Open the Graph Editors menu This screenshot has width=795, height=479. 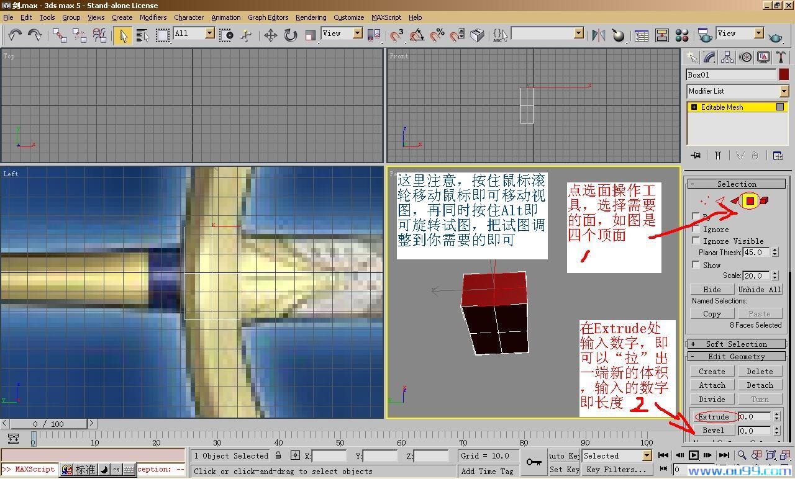click(268, 17)
